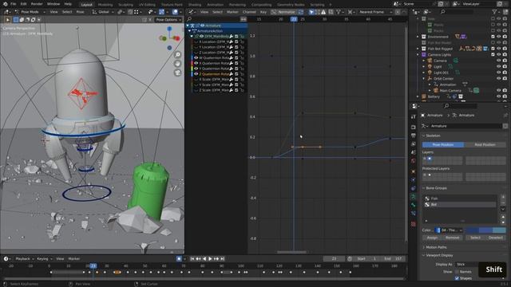Hide the X Quaternion Rotation curve

point(196,63)
